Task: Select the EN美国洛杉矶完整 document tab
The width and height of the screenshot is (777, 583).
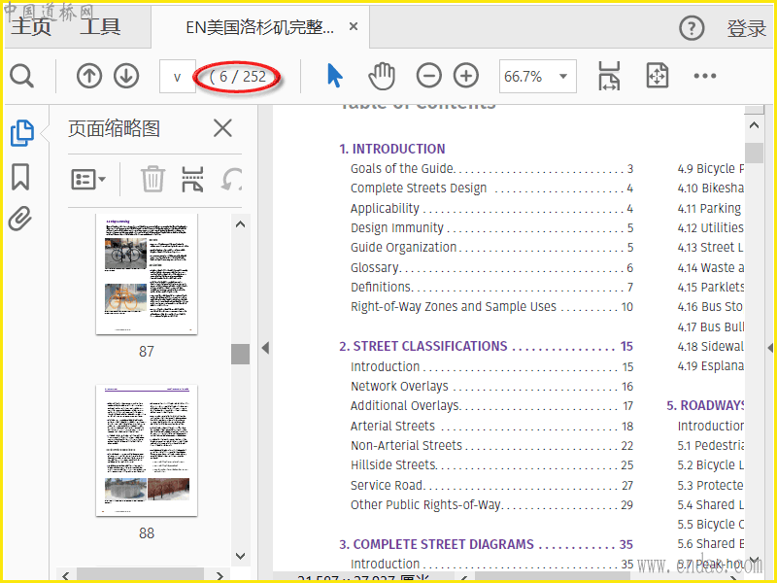Action: point(259,27)
